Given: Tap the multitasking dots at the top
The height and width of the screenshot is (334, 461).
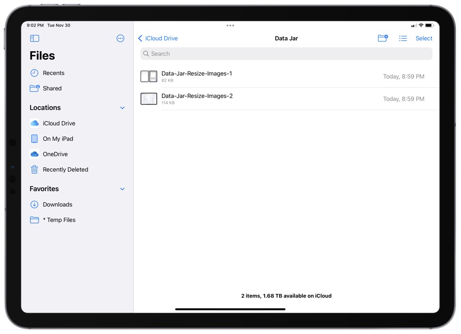Looking at the screenshot, I should [230, 25].
